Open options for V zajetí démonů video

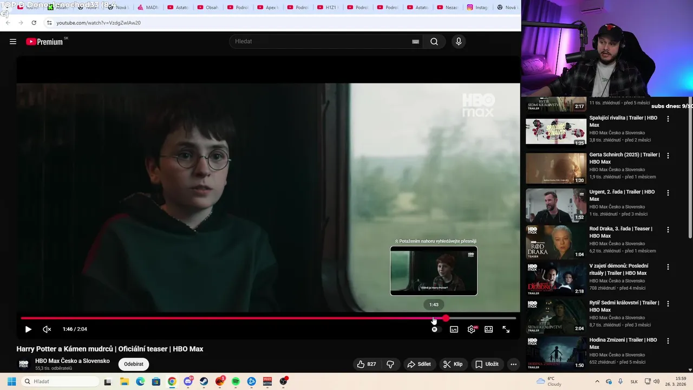coord(668,266)
